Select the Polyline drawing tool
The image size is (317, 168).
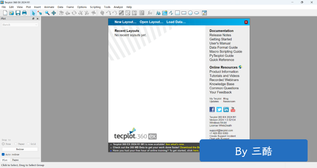[x=171, y=13]
